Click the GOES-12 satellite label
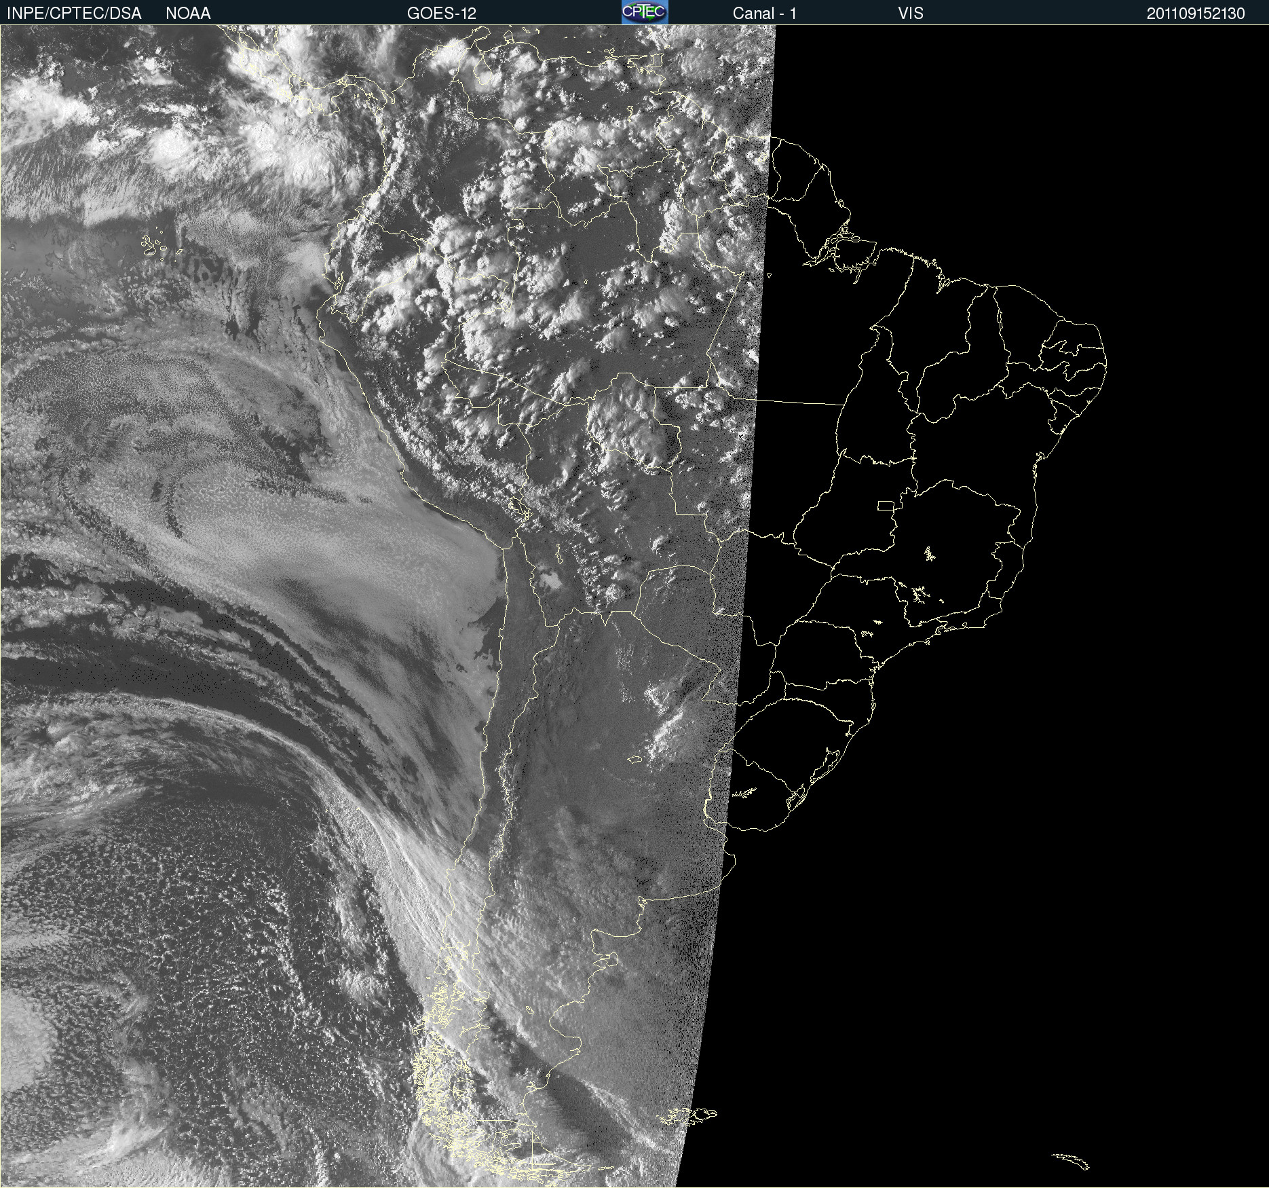The height and width of the screenshot is (1188, 1269). (x=442, y=14)
